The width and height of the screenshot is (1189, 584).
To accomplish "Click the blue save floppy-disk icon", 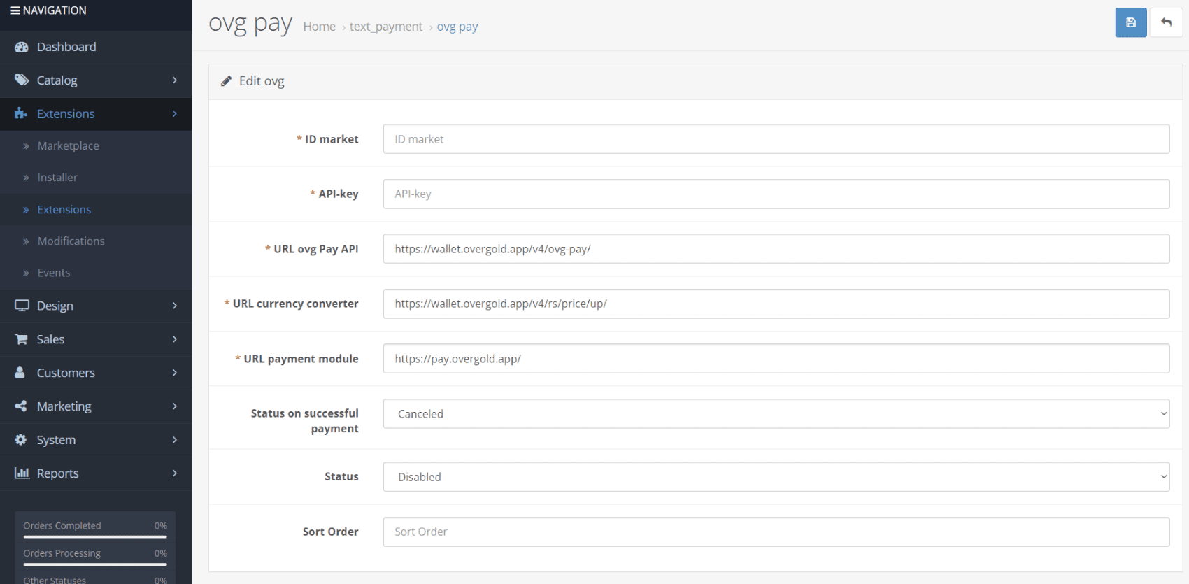I will point(1130,22).
